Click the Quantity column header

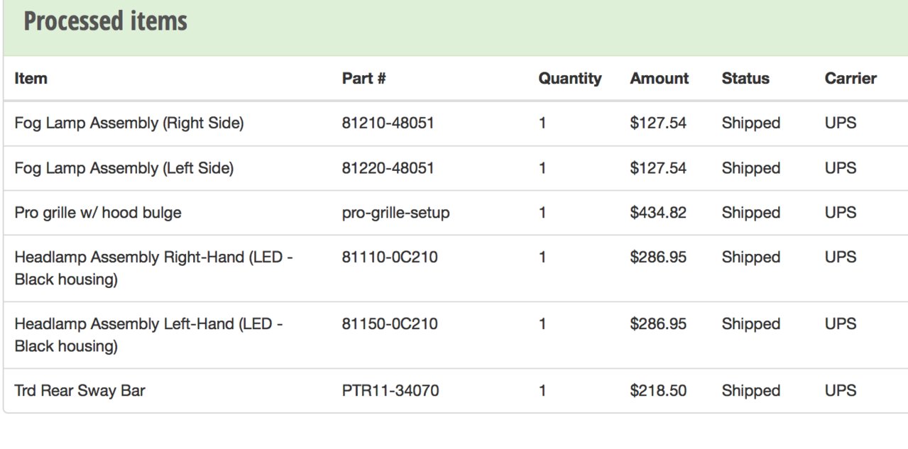pyautogui.click(x=569, y=78)
